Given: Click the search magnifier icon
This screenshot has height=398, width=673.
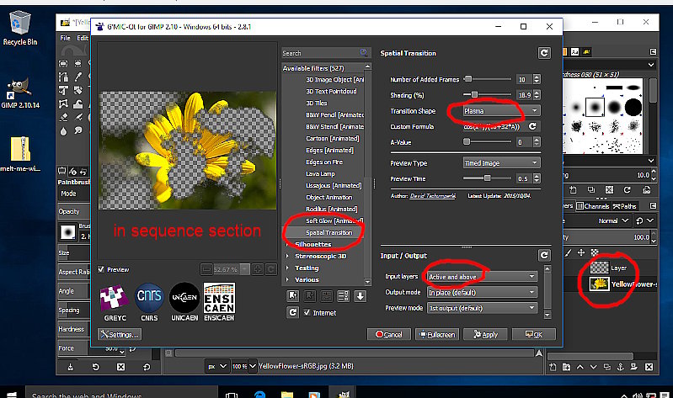Looking at the screenshot, I should click(363, 52).
